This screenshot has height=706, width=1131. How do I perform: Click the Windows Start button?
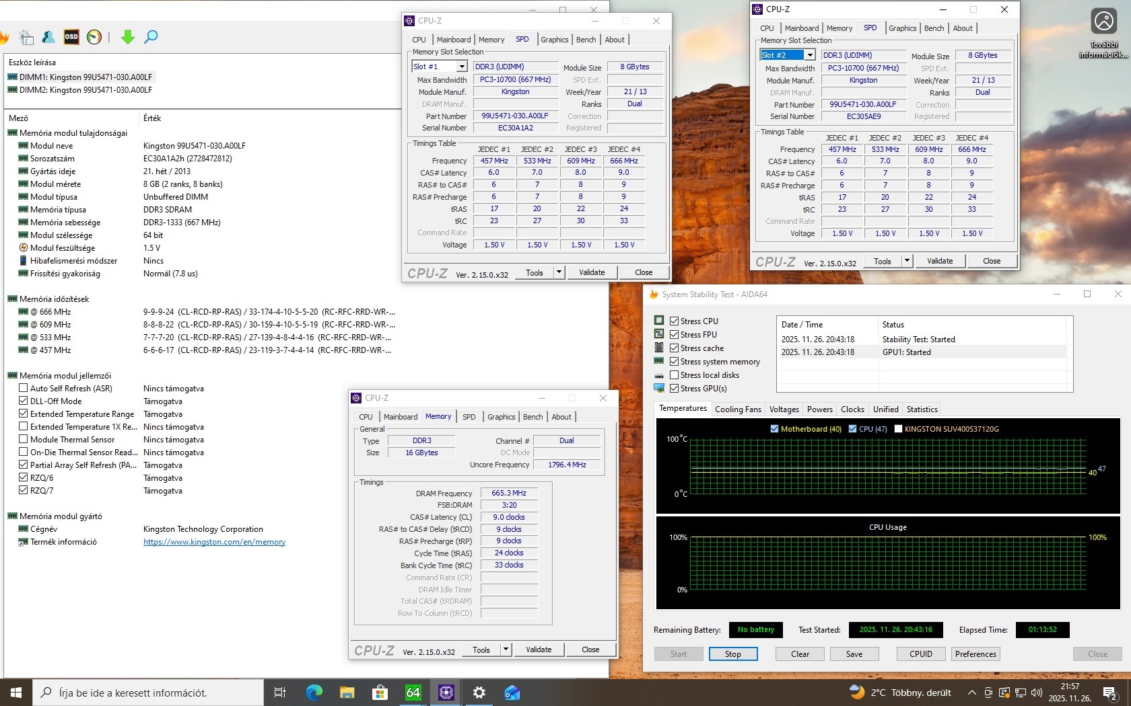16,693
